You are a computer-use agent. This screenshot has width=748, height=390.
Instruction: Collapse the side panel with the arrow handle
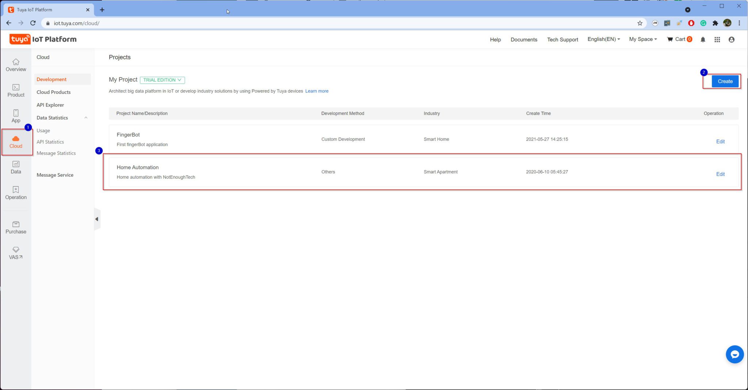click(x=97, y=219)
